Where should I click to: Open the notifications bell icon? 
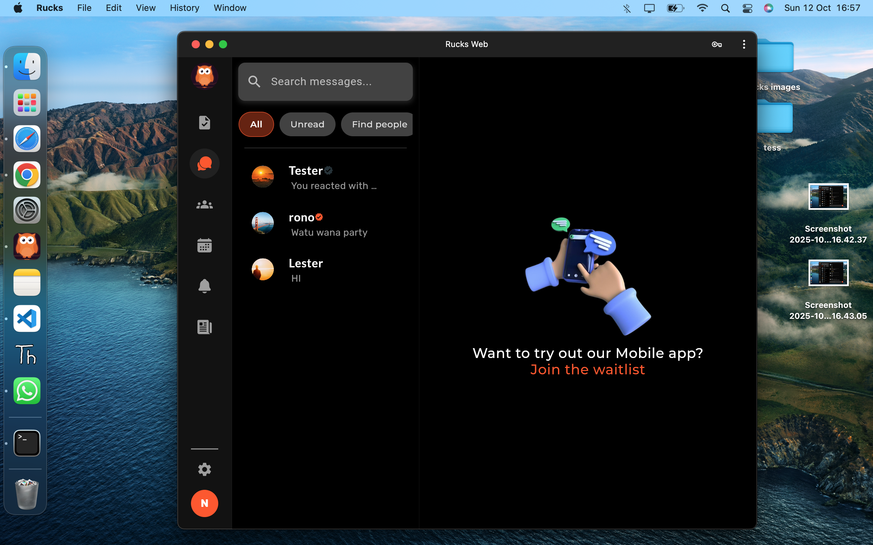204,286
